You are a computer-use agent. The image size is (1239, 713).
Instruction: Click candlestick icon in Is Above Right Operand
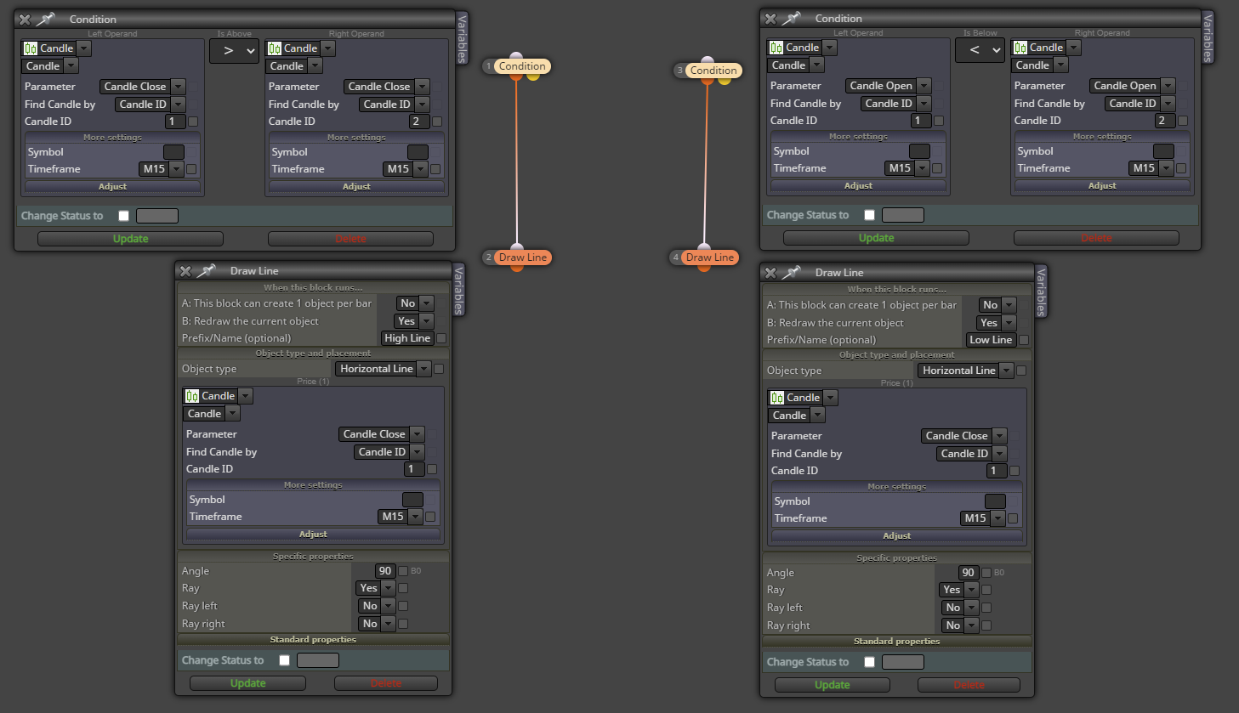(x=275, y=48)
